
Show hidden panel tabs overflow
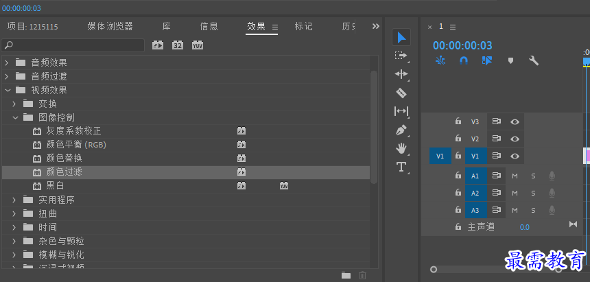click(x=375, y=26)
